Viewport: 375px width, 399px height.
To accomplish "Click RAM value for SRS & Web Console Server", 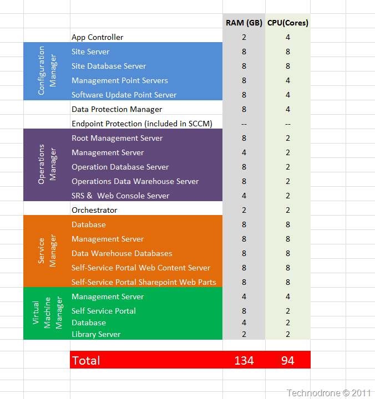I will click(x=244, y=194).
